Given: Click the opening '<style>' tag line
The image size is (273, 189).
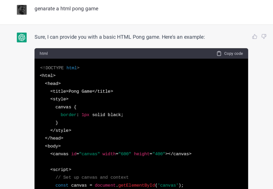Looking at the screenshot, I should [59, 99].
